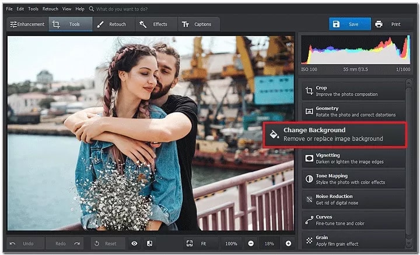Screen dimensions: 420x255
Task: Click the printer Print icon
Action: pos(379,24)
